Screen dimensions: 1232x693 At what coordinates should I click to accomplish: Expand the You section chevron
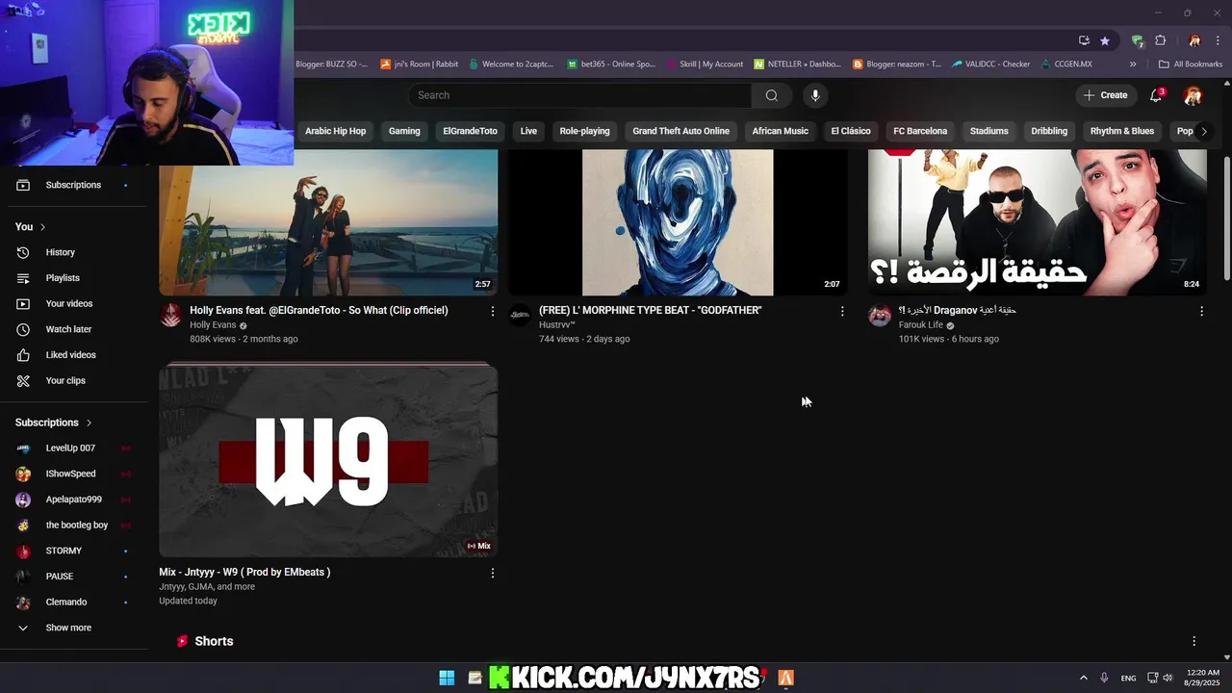(43, 227)
